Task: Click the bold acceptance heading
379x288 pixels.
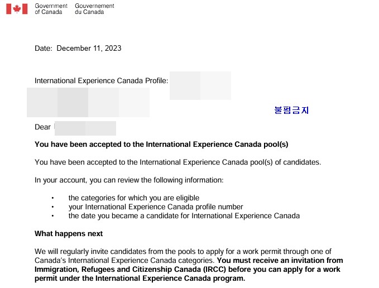Action: (x=161, y=145)
